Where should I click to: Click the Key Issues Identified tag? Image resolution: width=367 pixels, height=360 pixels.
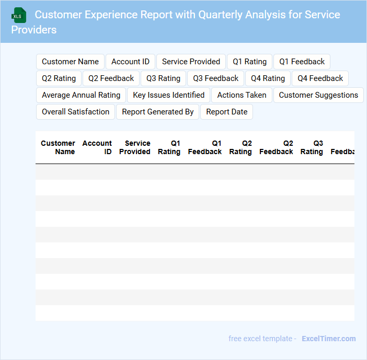tap(168, 95)
